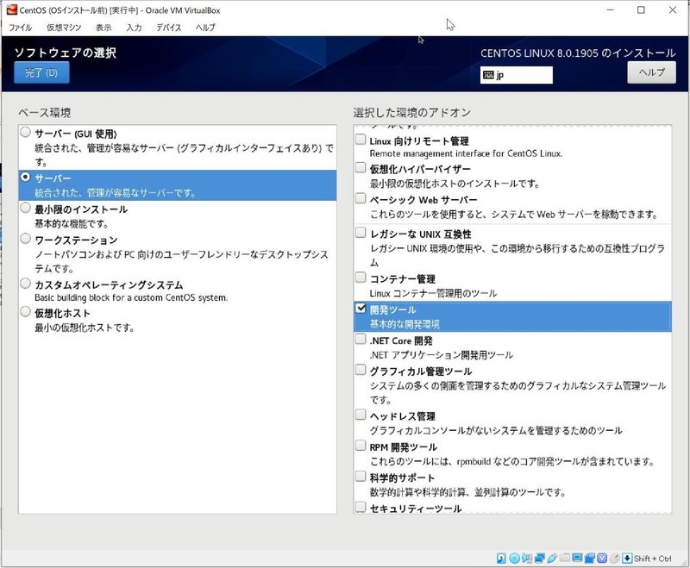Select the ワークステーション radio button
The height and width of the screenshot is (568, 690).
(26, 238)
